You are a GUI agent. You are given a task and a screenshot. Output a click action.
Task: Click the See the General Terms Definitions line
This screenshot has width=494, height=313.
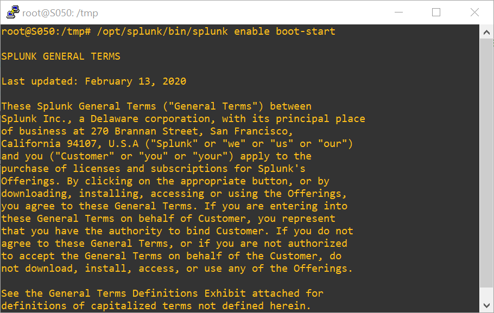162,293
